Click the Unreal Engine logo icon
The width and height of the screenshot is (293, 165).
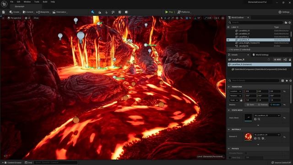coord(4,4)
